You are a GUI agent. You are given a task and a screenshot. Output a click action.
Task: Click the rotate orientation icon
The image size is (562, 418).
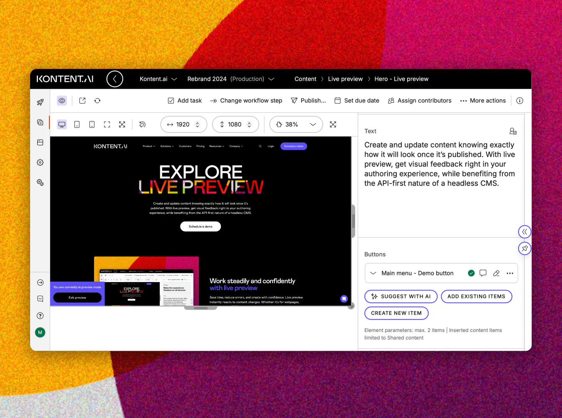click(142, 125)
